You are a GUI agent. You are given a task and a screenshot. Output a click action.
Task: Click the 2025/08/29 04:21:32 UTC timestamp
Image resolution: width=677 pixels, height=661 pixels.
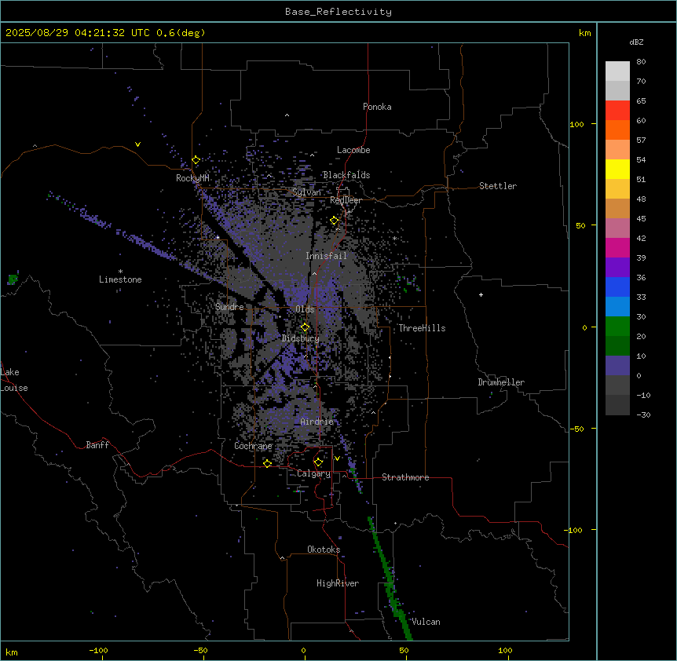click(x=78, y=33)
